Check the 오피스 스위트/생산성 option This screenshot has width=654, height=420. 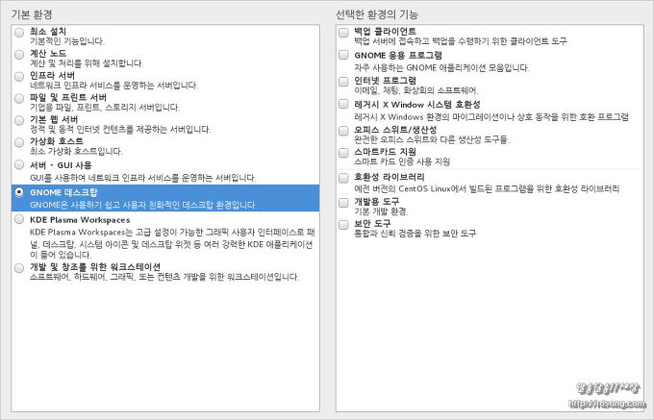tap(343, 129)
